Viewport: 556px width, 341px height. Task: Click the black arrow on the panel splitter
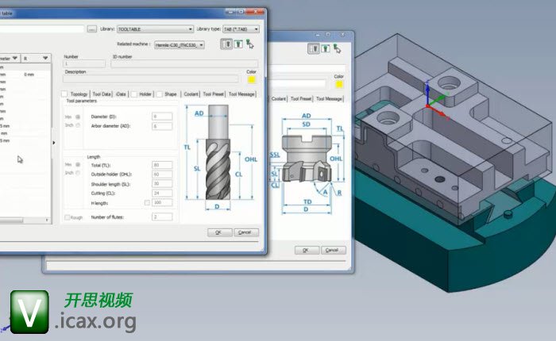coord(54,143)
